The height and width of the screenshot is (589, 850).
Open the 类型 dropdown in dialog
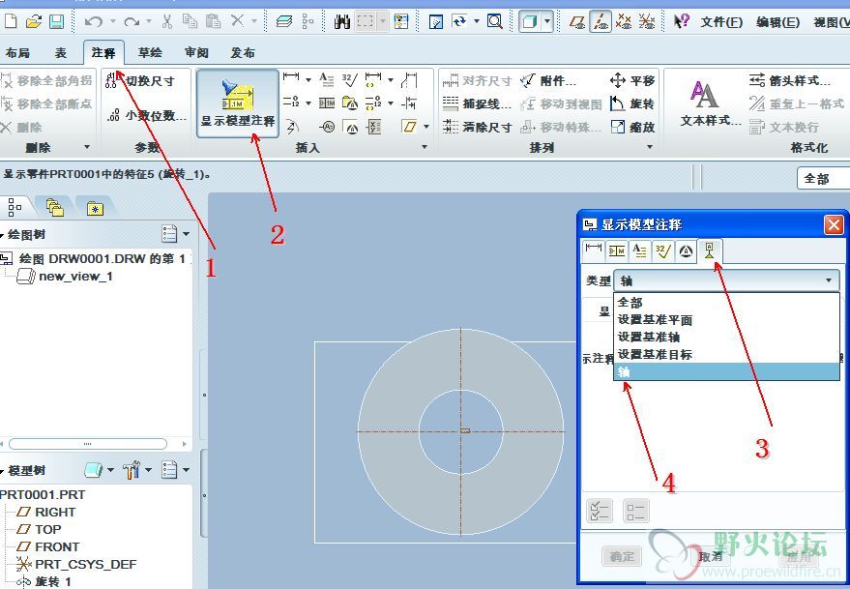726,280
